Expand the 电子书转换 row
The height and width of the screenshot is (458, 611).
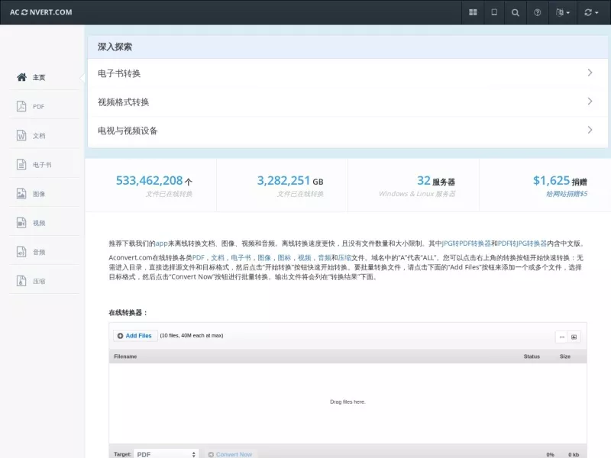[348, 73]
